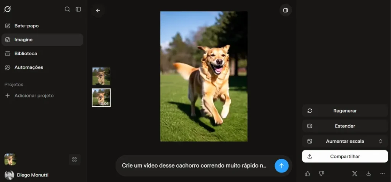Image resolution: width=391 pixels, height=182 pixels.
Task: Toggle the right side panel icon
Action: [286, 10]
